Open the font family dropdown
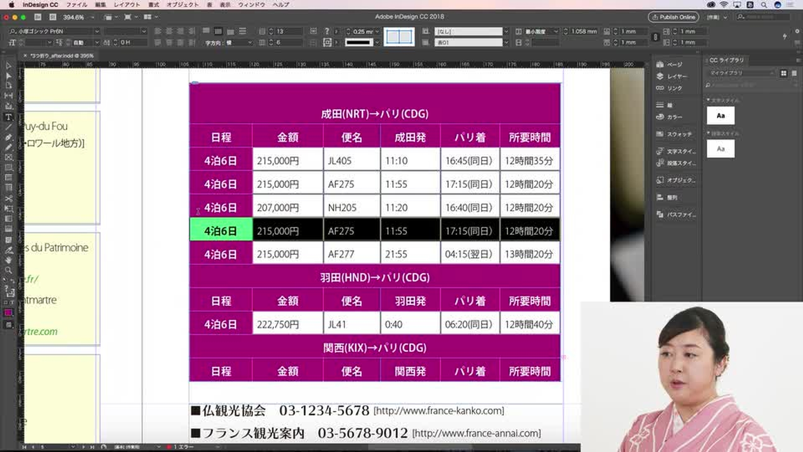 [x=97, y=31]
